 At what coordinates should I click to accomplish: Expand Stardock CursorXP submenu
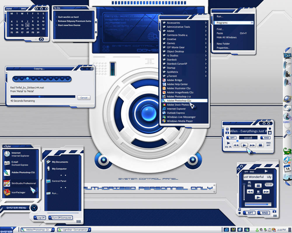206,63
